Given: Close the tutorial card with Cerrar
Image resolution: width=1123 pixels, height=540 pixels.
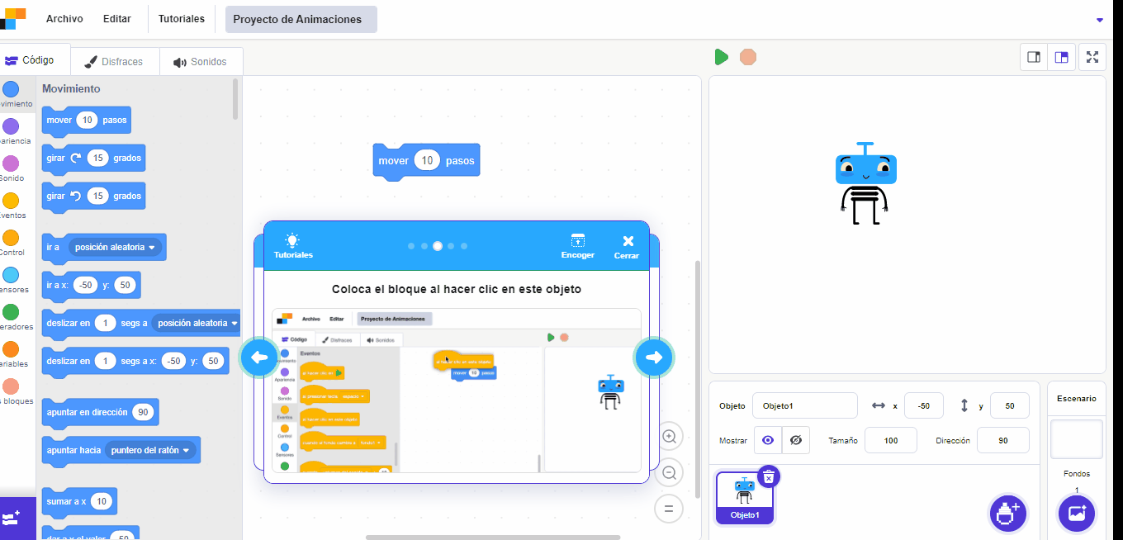Looking at the screenshot, I should (x=627, y=246).
